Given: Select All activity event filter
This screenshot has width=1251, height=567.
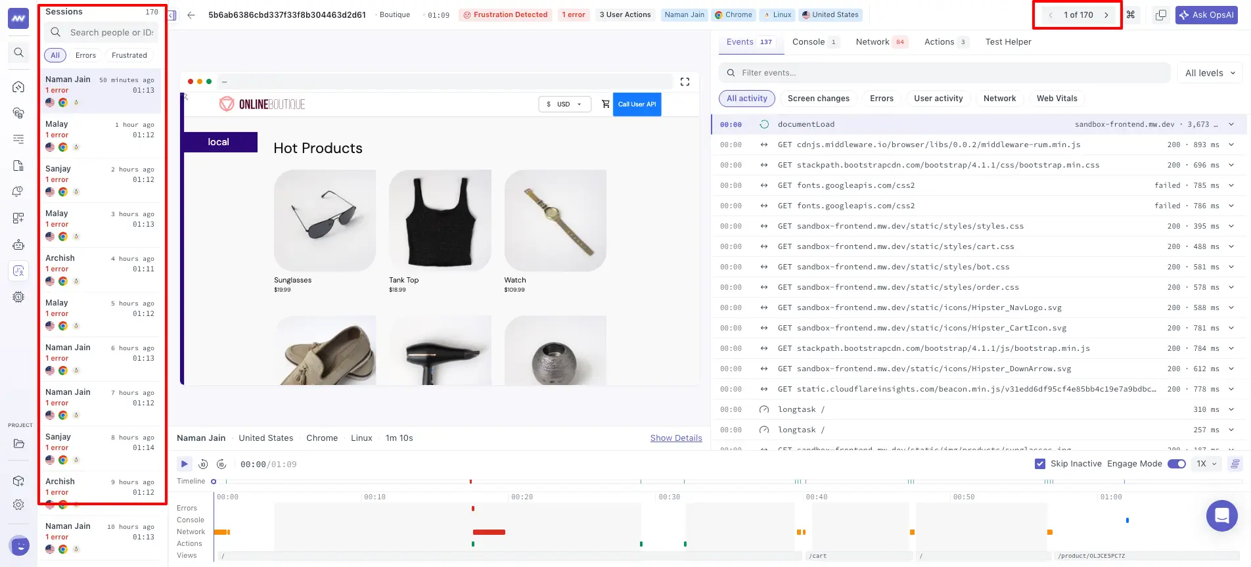Looking at the screenshot, I should coord(747,99).
